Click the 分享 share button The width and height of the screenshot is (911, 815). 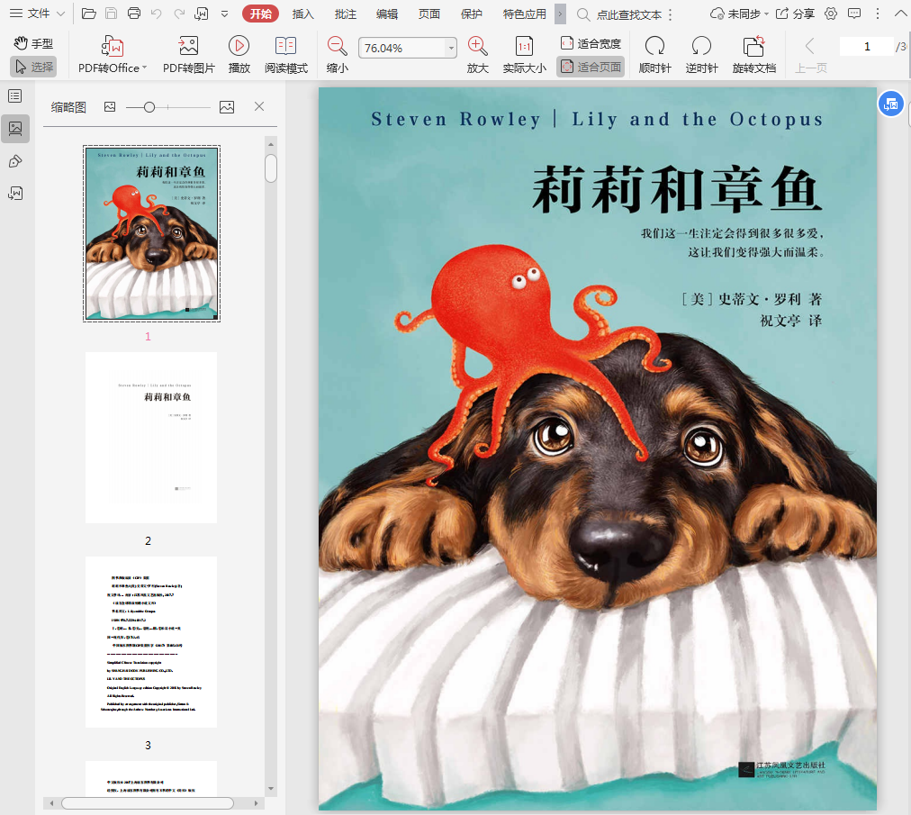click(795, 14)
